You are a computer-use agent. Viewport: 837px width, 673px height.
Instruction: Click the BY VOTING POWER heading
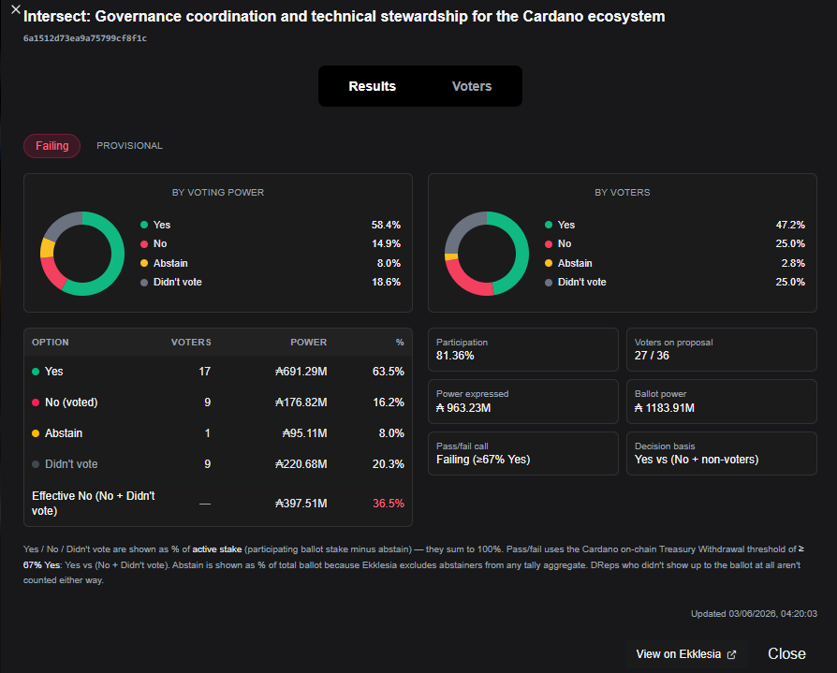(x=218, y=192)
